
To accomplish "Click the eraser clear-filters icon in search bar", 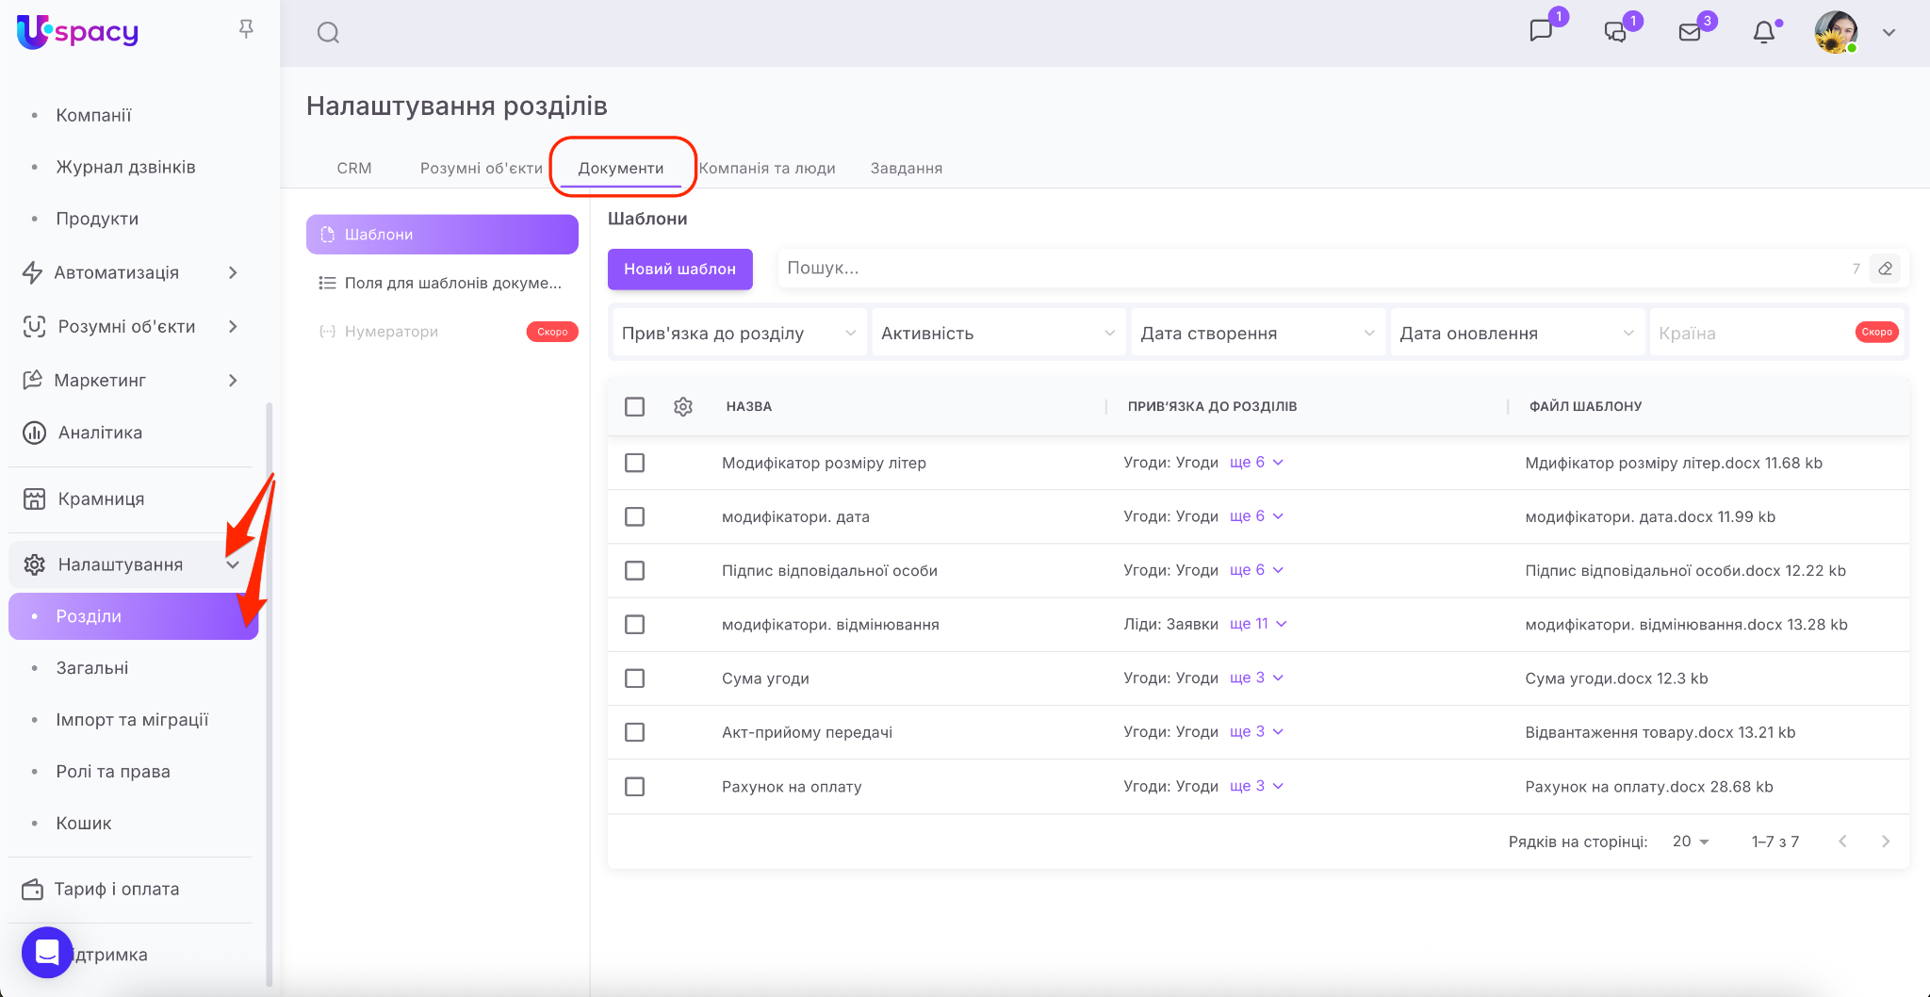I will 1885,269.
